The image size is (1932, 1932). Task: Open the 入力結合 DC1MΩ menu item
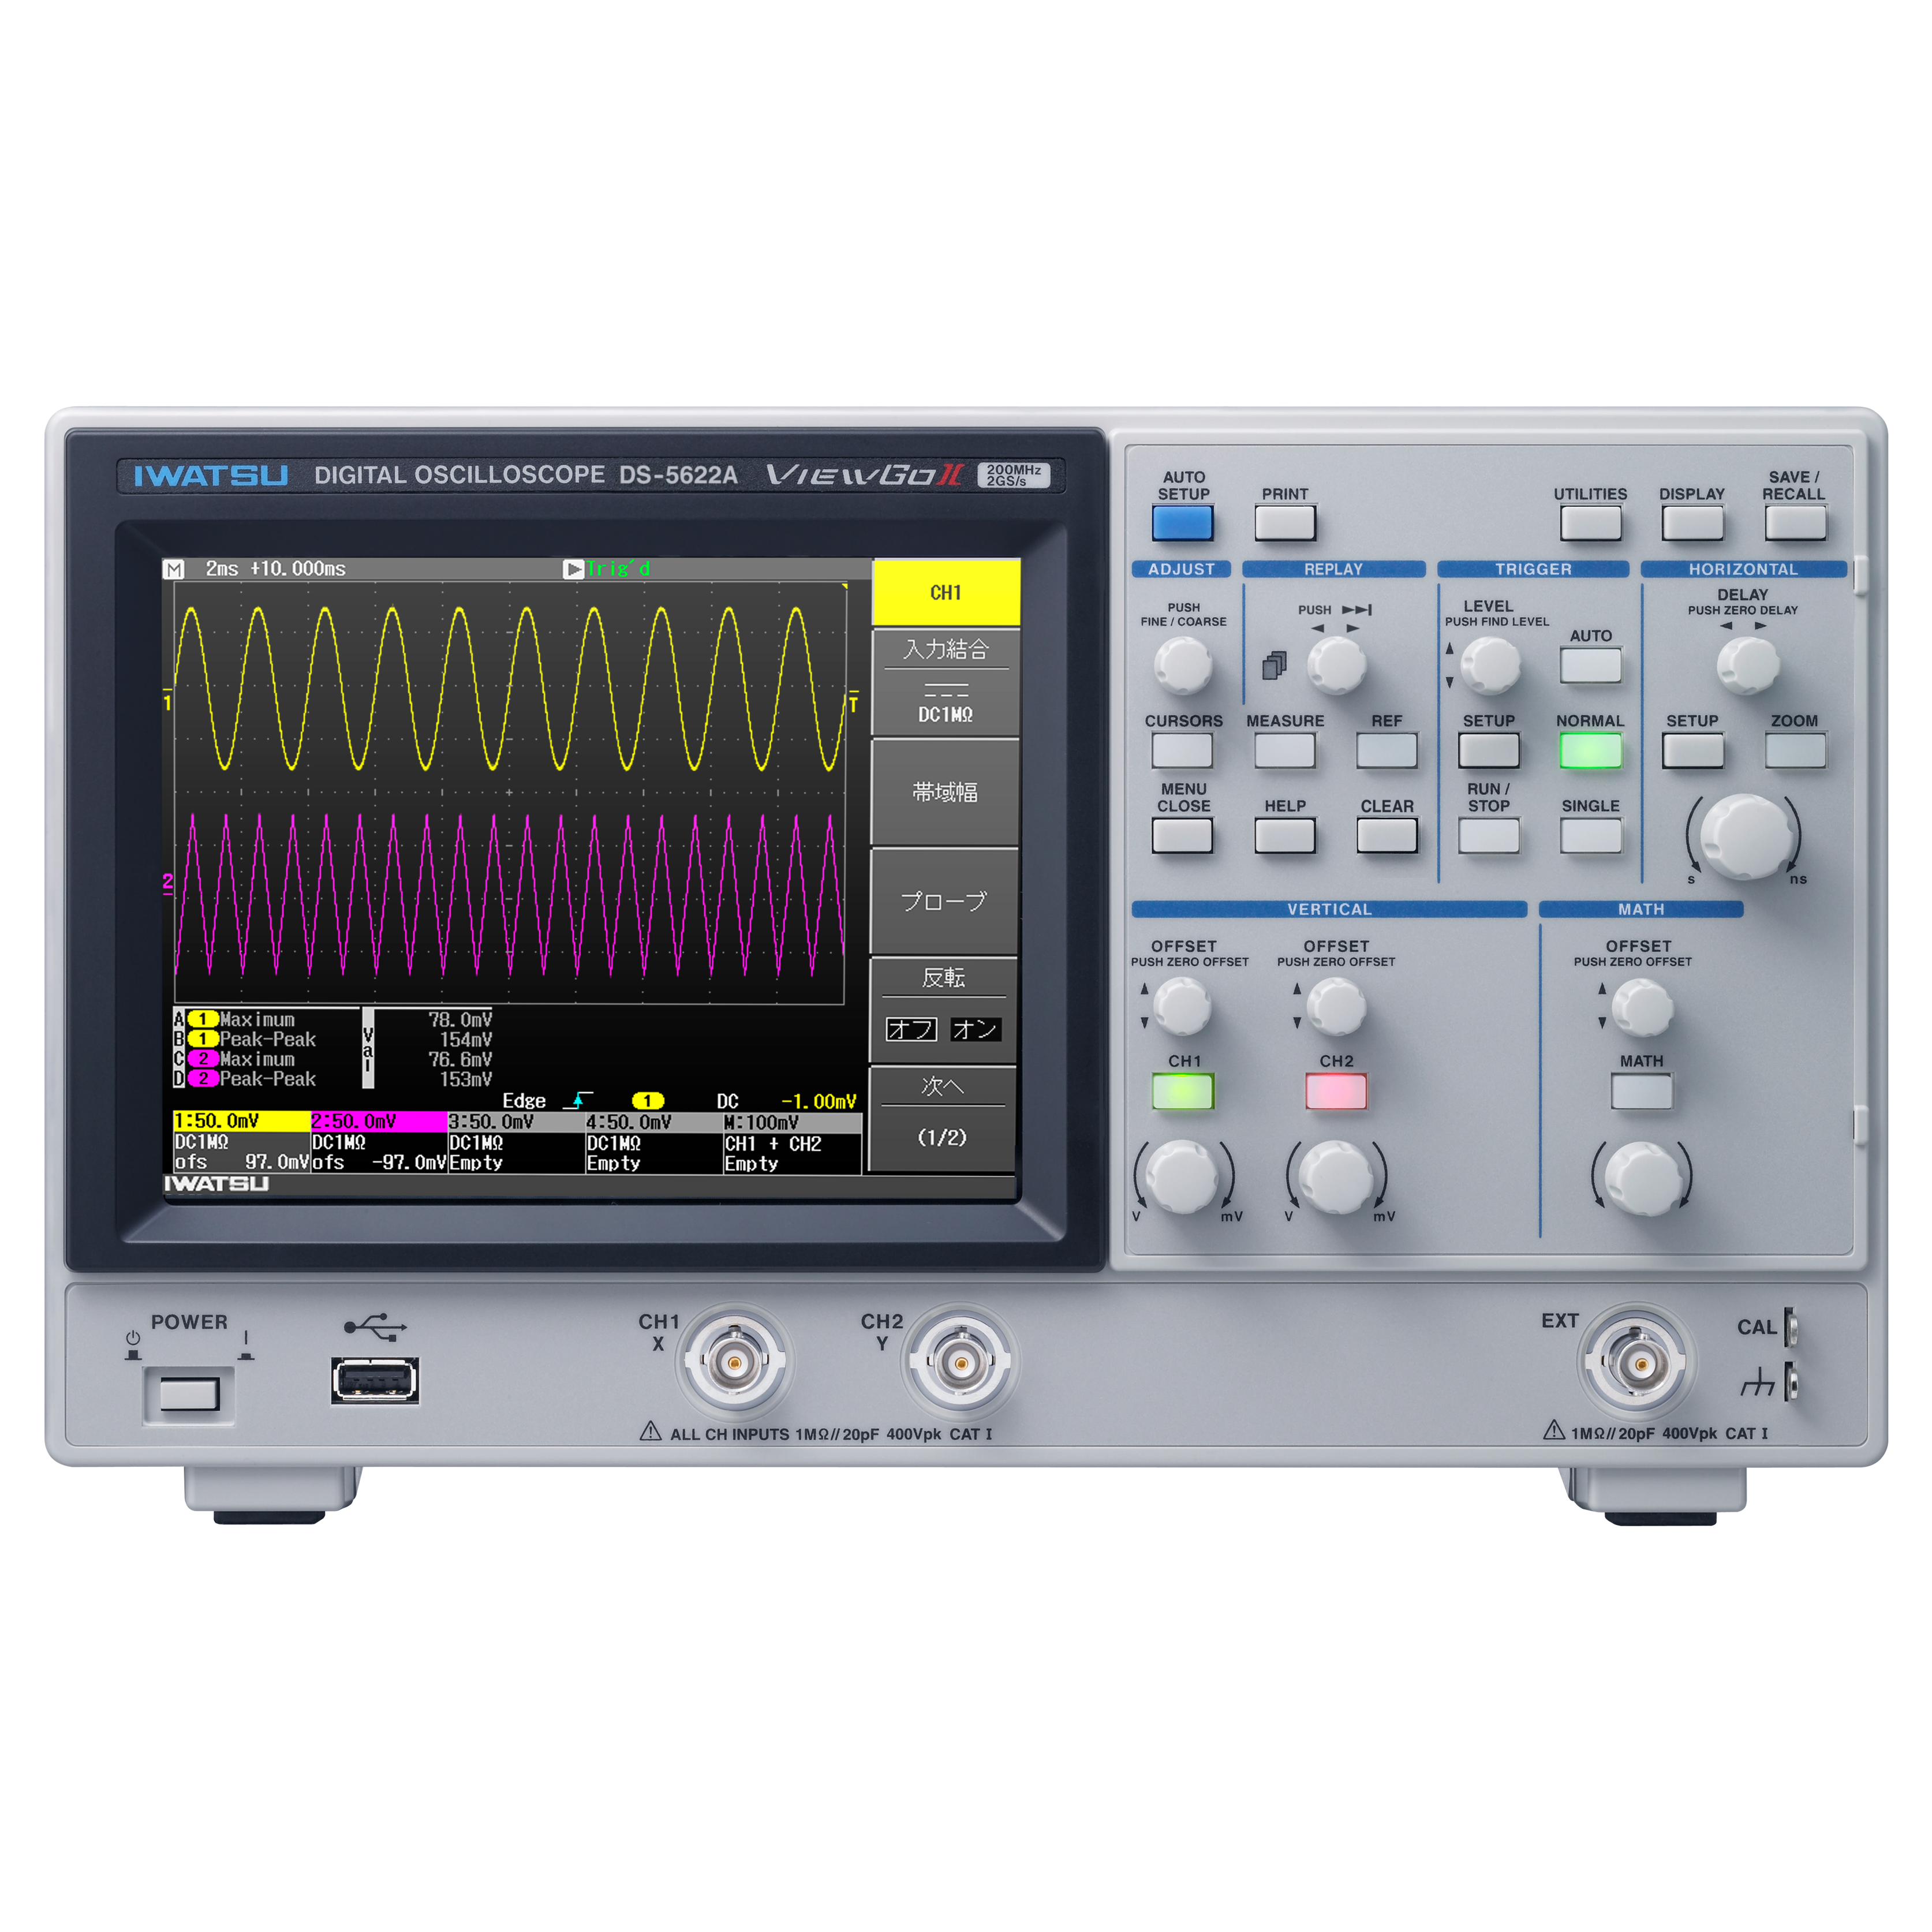point(946,682)
